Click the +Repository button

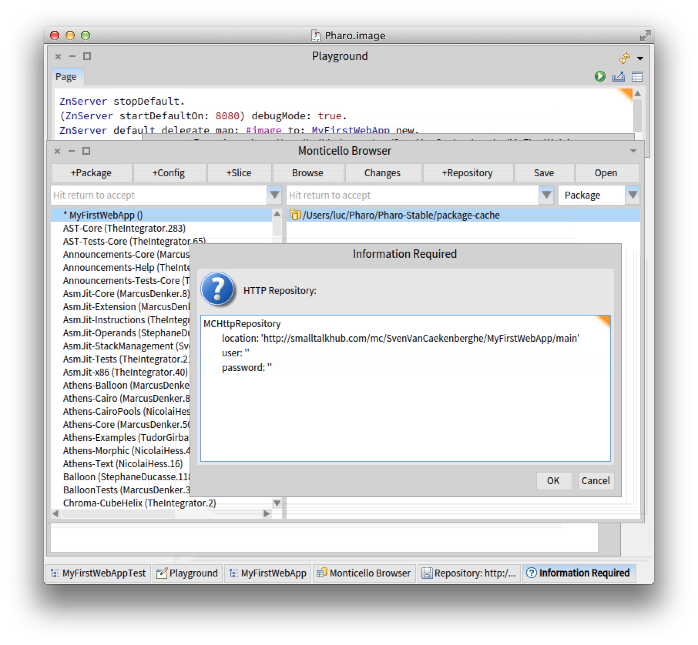(467, 173)
